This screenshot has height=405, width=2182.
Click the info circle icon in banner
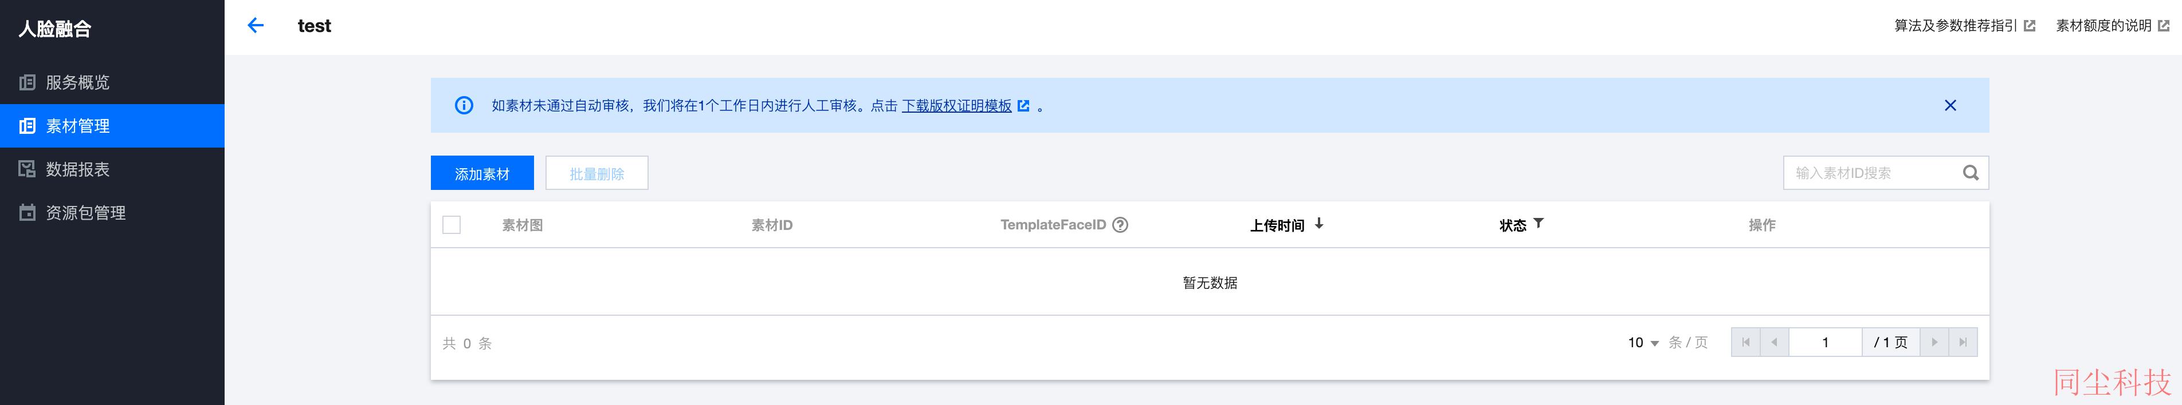tap(464, 106)
